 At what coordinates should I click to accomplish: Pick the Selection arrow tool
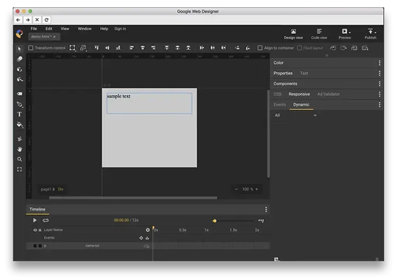click(20, 48)
